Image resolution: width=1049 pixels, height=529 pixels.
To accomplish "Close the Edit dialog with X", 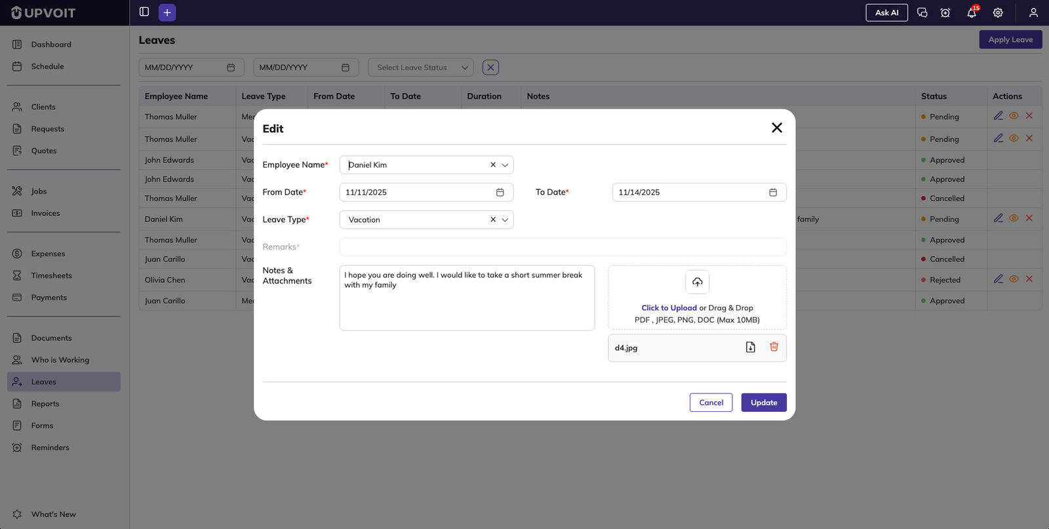I will (777, 128).
